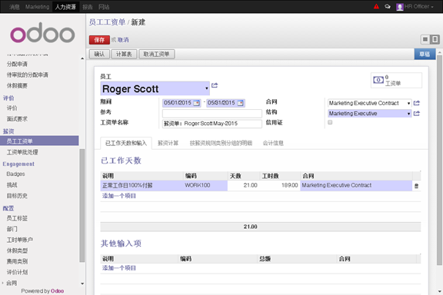
Task: Click the red 保存 button
Action: (x=99, y=40)
